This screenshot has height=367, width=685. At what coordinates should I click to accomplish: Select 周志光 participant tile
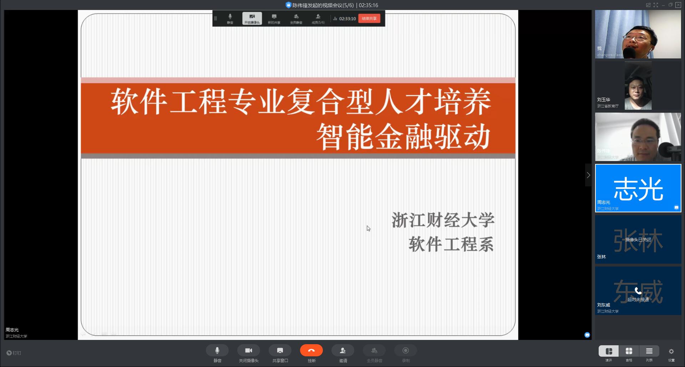tap(638, 188)
